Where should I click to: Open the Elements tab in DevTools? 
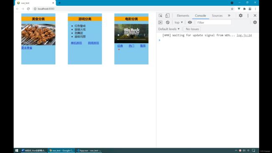tap(183, 15)
